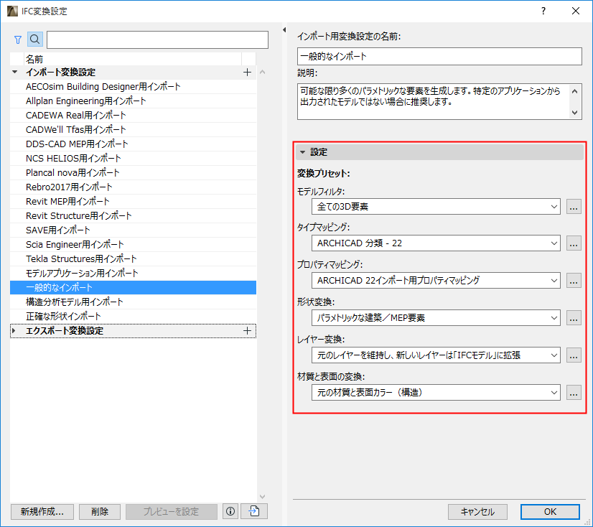
Task: Click the info icon at the bottom
Action: pos(230,511)
